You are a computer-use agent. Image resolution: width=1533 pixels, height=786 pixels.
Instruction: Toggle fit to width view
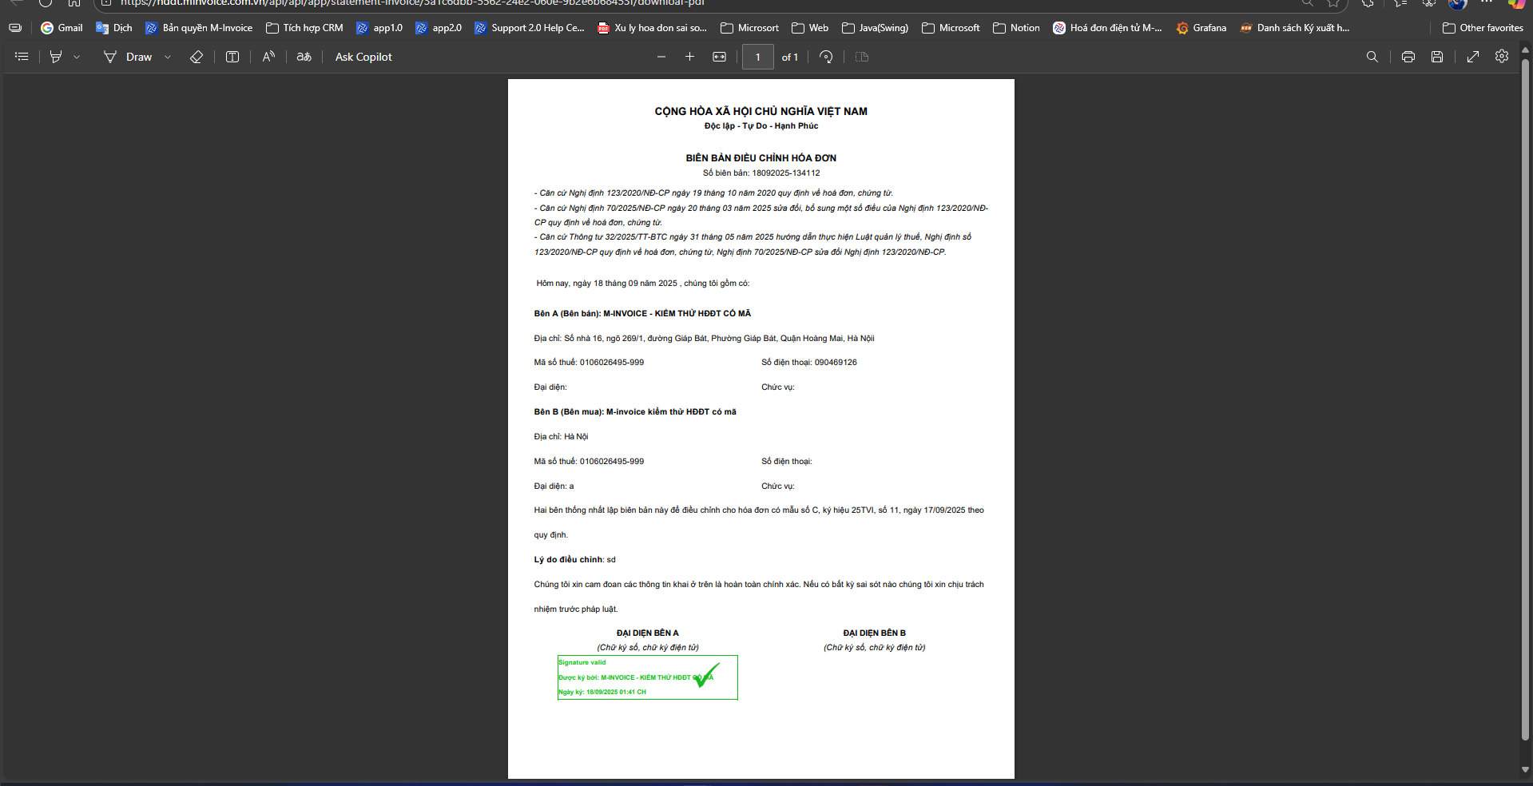720,57
